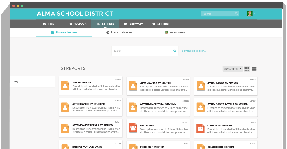This screenshot has width=287, height=149.
Task: Click the header search field
Action: [220, 14]
